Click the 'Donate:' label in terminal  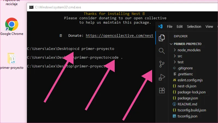tap(76, 36)
